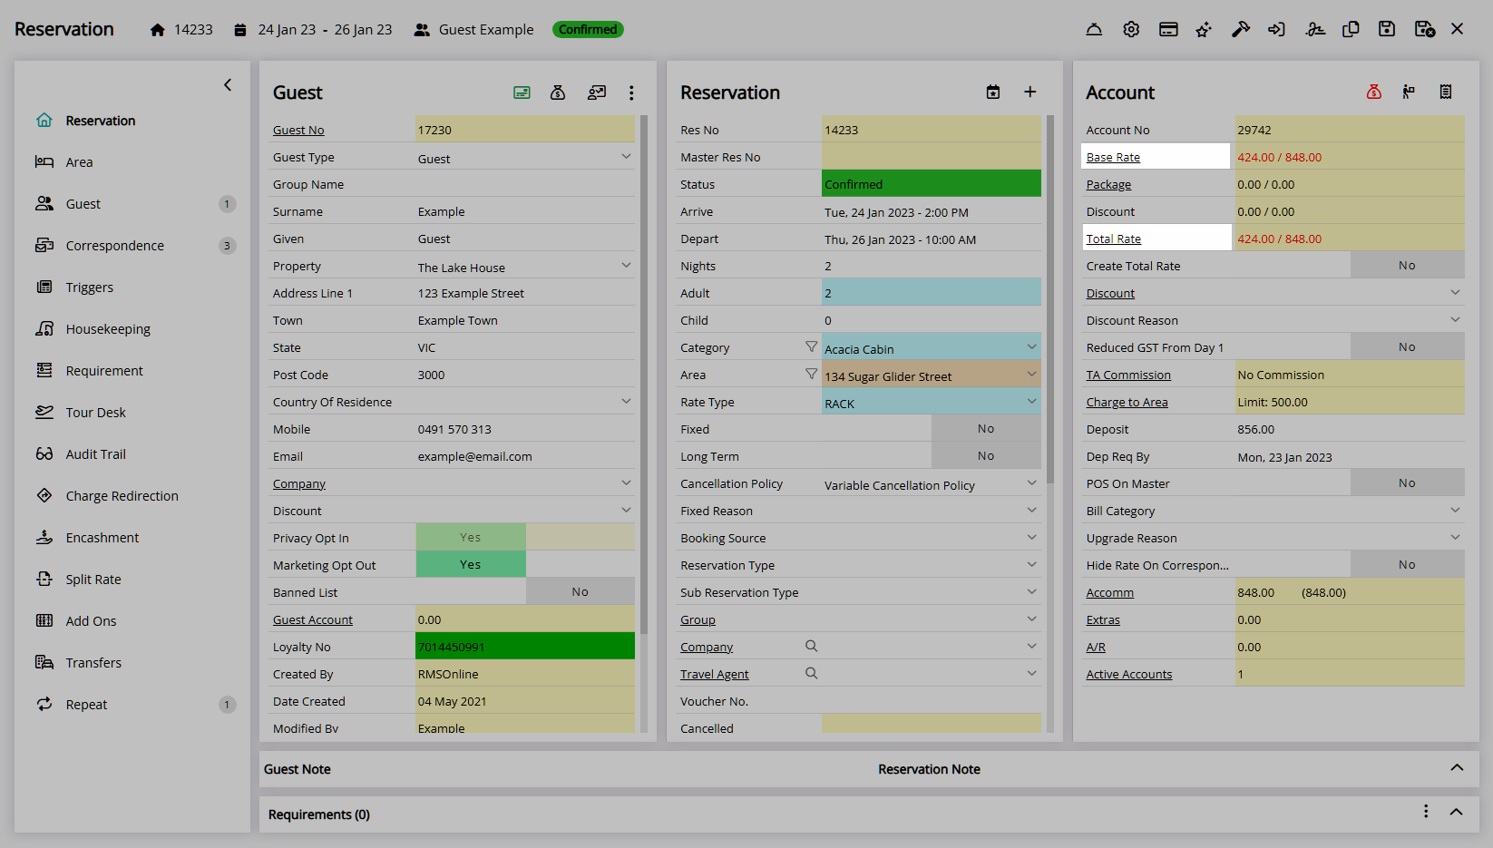Click the Travel Agent search magnifier

point(812,673)
